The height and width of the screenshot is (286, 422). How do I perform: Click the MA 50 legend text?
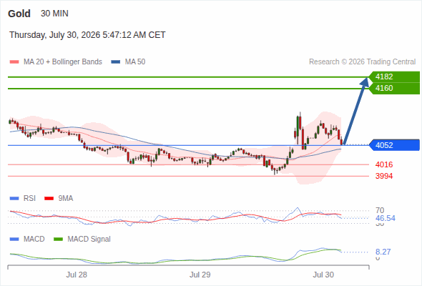tap(135, 62)
